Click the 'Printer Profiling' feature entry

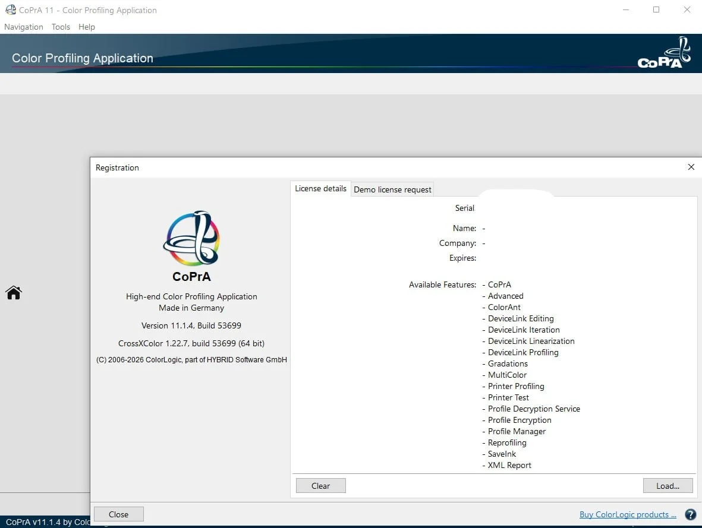tap(516, 386)
